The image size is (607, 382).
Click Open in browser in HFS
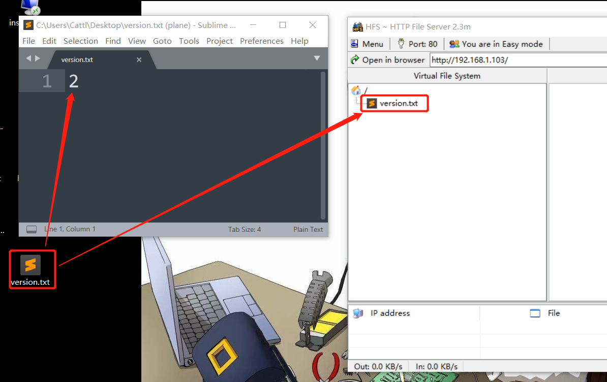387,60
